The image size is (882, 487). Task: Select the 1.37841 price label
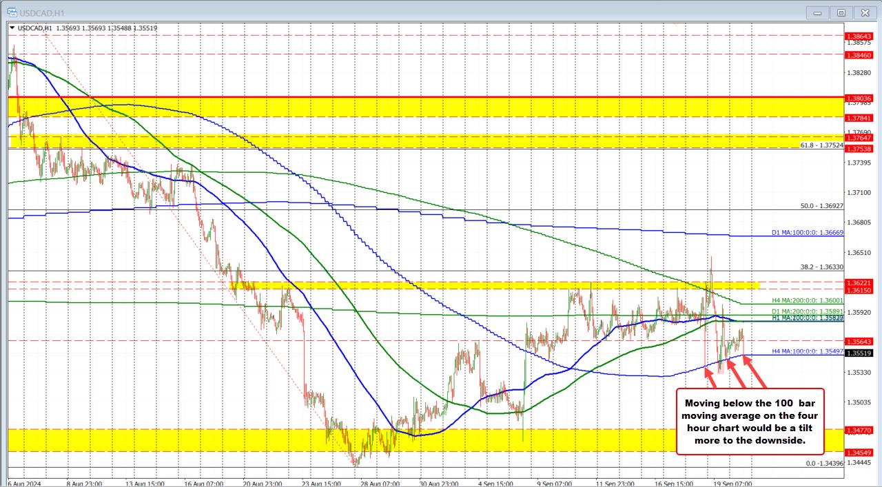click(859, 118)
